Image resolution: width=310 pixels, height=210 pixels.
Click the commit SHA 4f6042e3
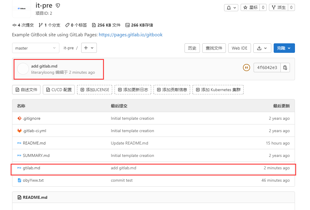click(x=267, y=68)
